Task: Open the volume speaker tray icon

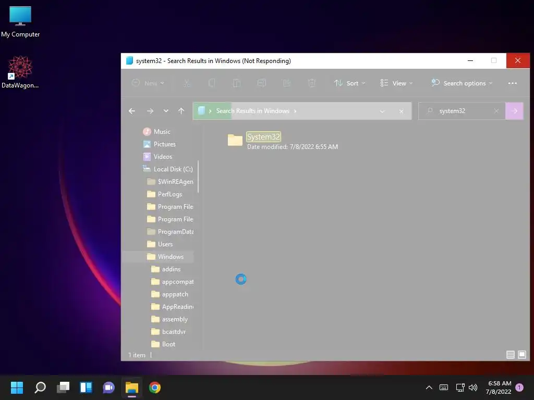Action: coord(472,387)
